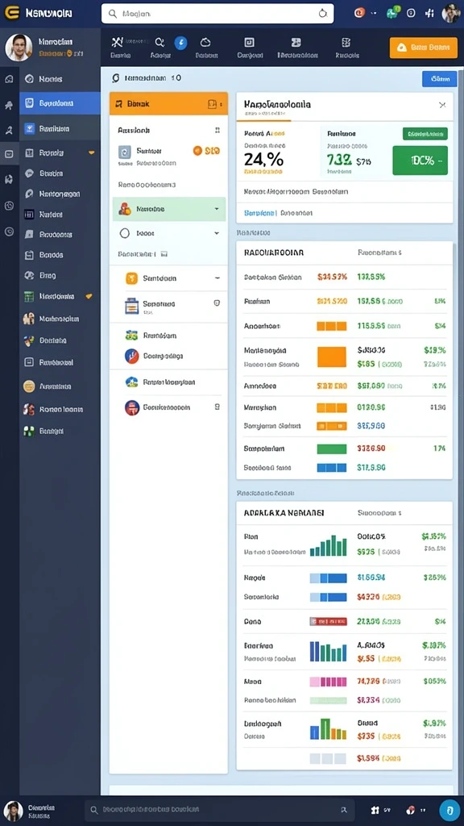
Task: Select the highlighted blue item in sidebar
Action: tap(60, 103)
